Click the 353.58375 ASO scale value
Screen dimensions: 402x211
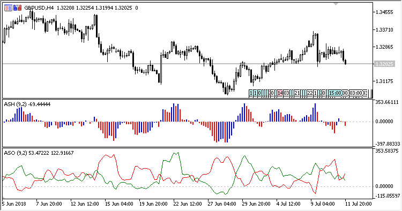pyautogui.click(x=388, y=151)
